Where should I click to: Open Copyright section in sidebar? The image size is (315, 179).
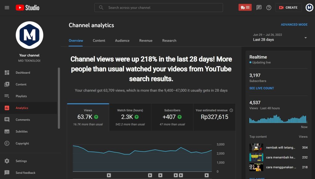(22, 144)
